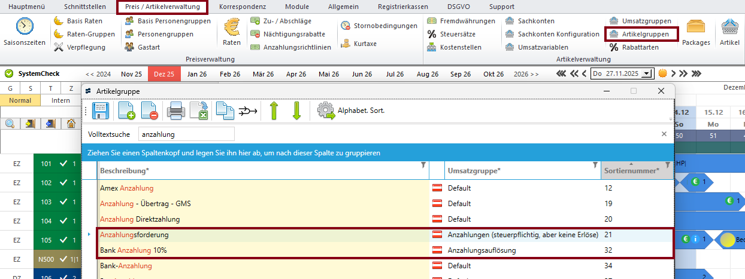Open Registrierkassen tab
This screenshot has height=279, width=745.
point(403,7)
